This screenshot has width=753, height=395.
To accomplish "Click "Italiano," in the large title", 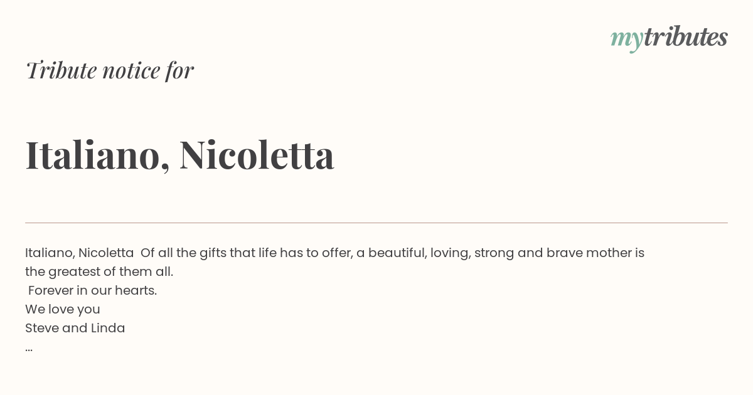I will click(x=97, y=155).
